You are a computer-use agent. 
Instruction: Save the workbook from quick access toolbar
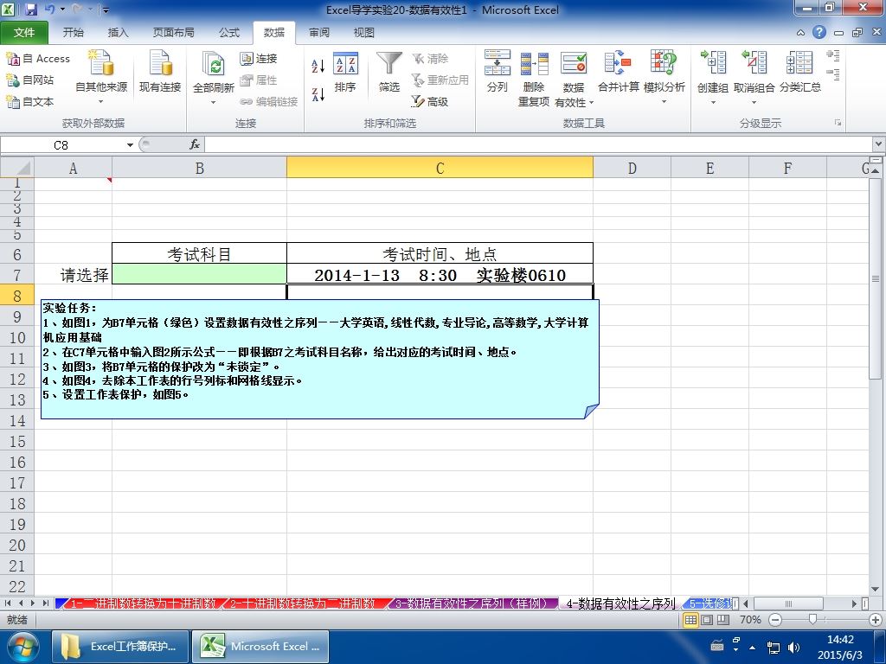pyautogui.click(x=31, y=10)
